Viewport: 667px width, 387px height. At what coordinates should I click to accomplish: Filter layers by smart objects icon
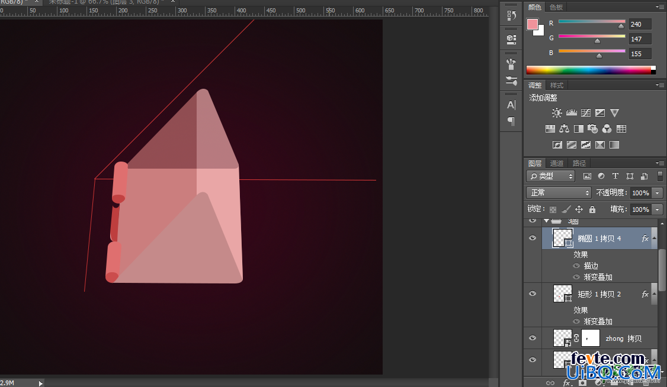644,176
